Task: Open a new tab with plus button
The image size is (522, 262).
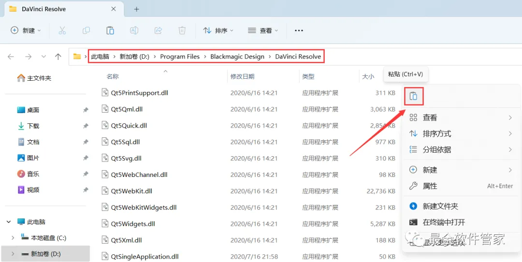Action: pyautogui.click(x=136, y=9)
